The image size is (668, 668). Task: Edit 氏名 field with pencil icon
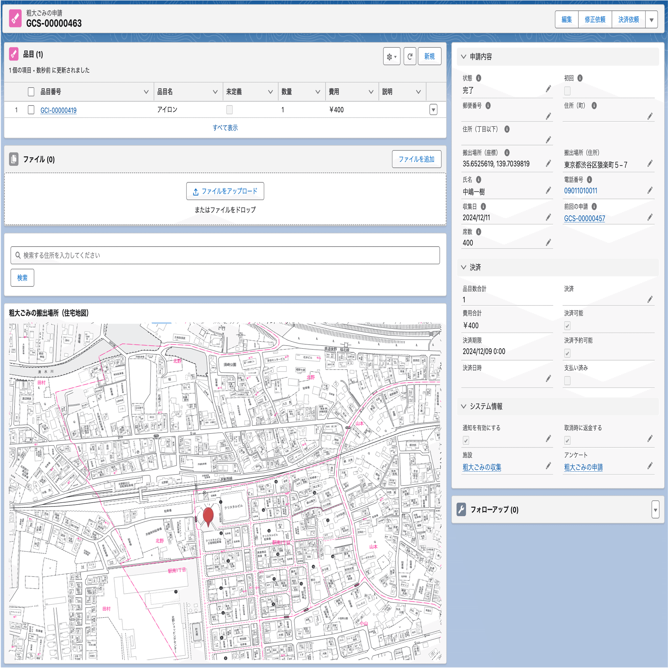(548, 190)
